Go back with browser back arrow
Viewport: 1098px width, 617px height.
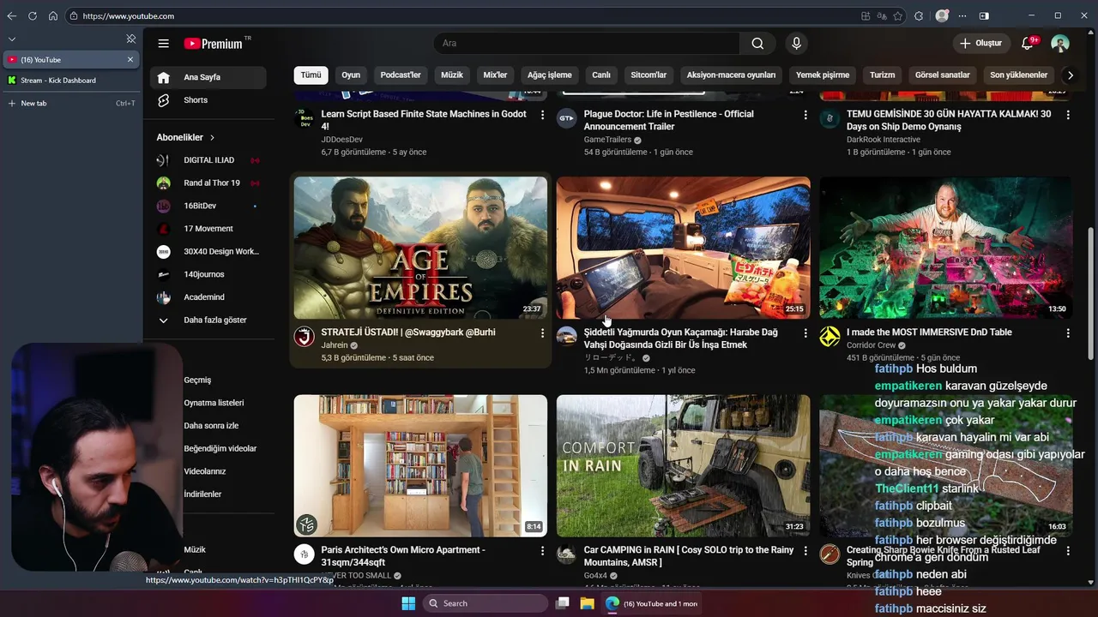point(12,15)
